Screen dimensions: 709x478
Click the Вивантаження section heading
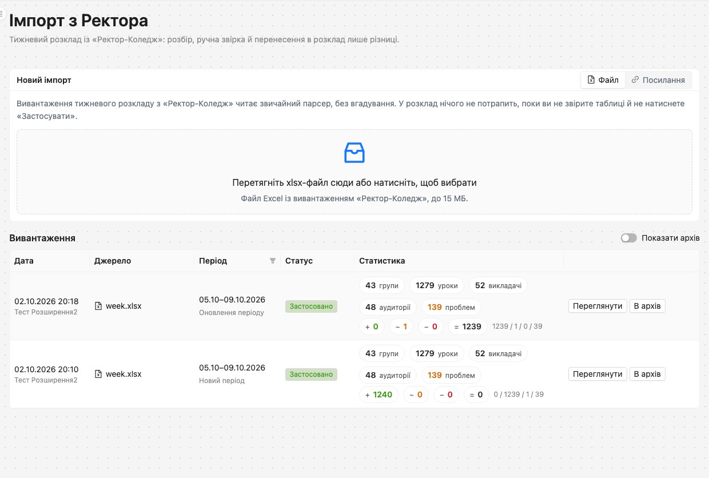click(x=42, y=238)
